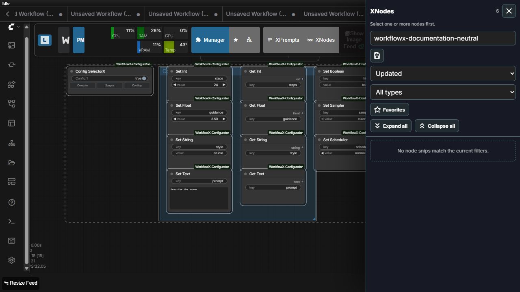Open the All types filter dropdown

[x=443, y=92]
